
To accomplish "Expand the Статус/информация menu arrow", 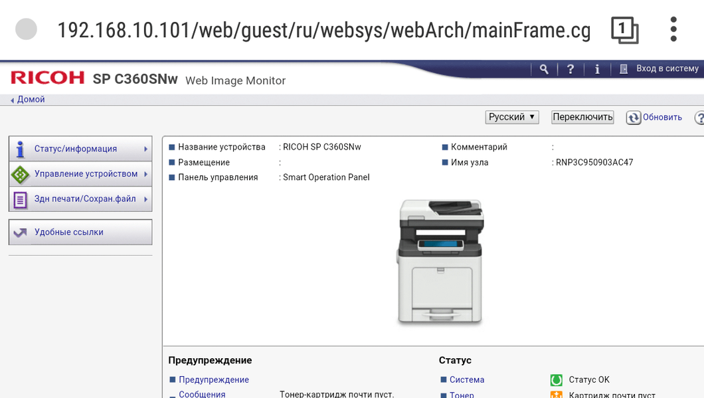I will [x=146, y=149].
